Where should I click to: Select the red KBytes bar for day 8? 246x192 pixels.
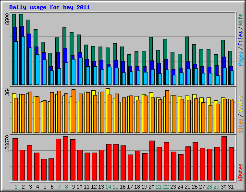[65, 158]
